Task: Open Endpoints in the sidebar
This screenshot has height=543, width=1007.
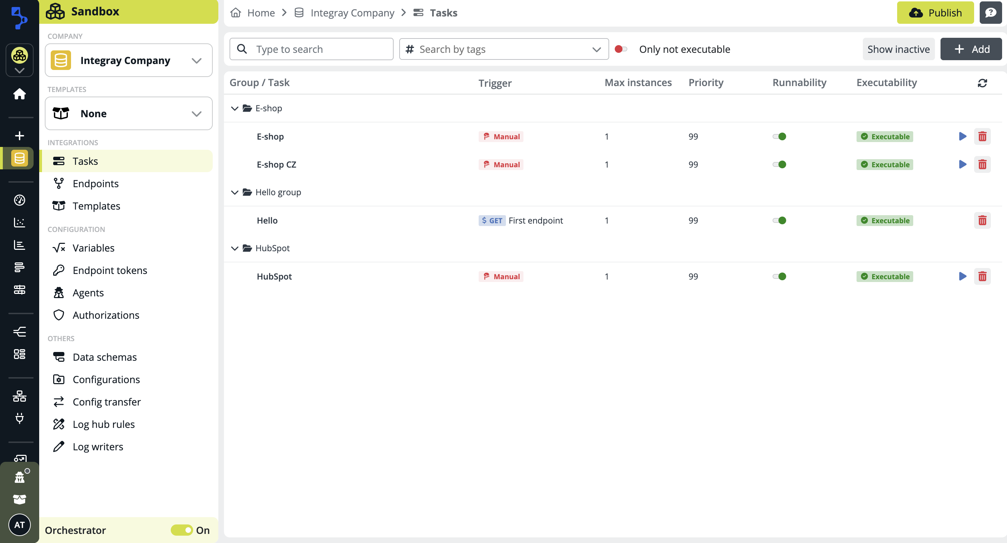Action: (x=96, y=184)
